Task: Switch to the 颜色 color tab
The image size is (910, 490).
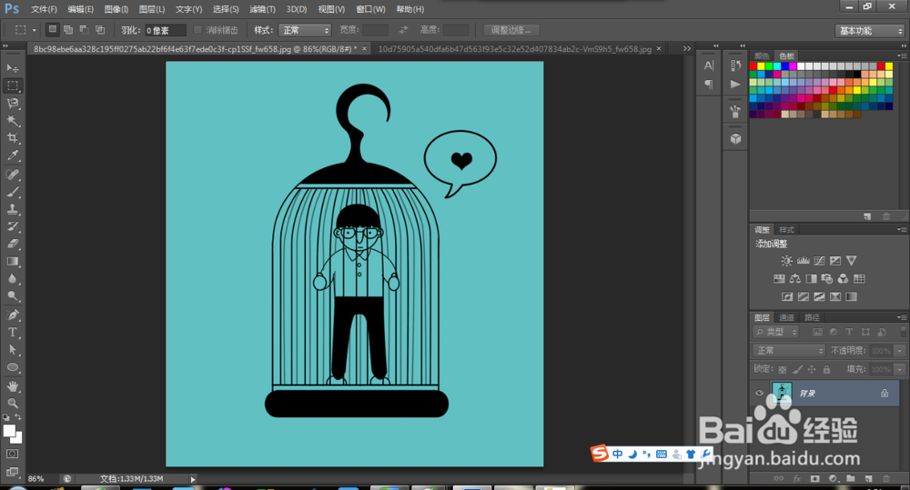Action: tap(762, 55)
